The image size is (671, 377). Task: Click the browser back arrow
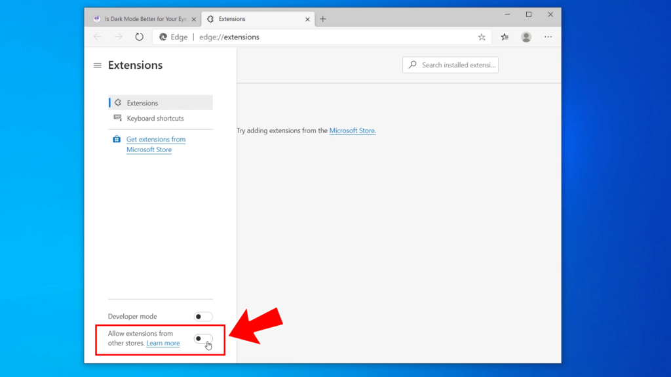tap(98, 37)
